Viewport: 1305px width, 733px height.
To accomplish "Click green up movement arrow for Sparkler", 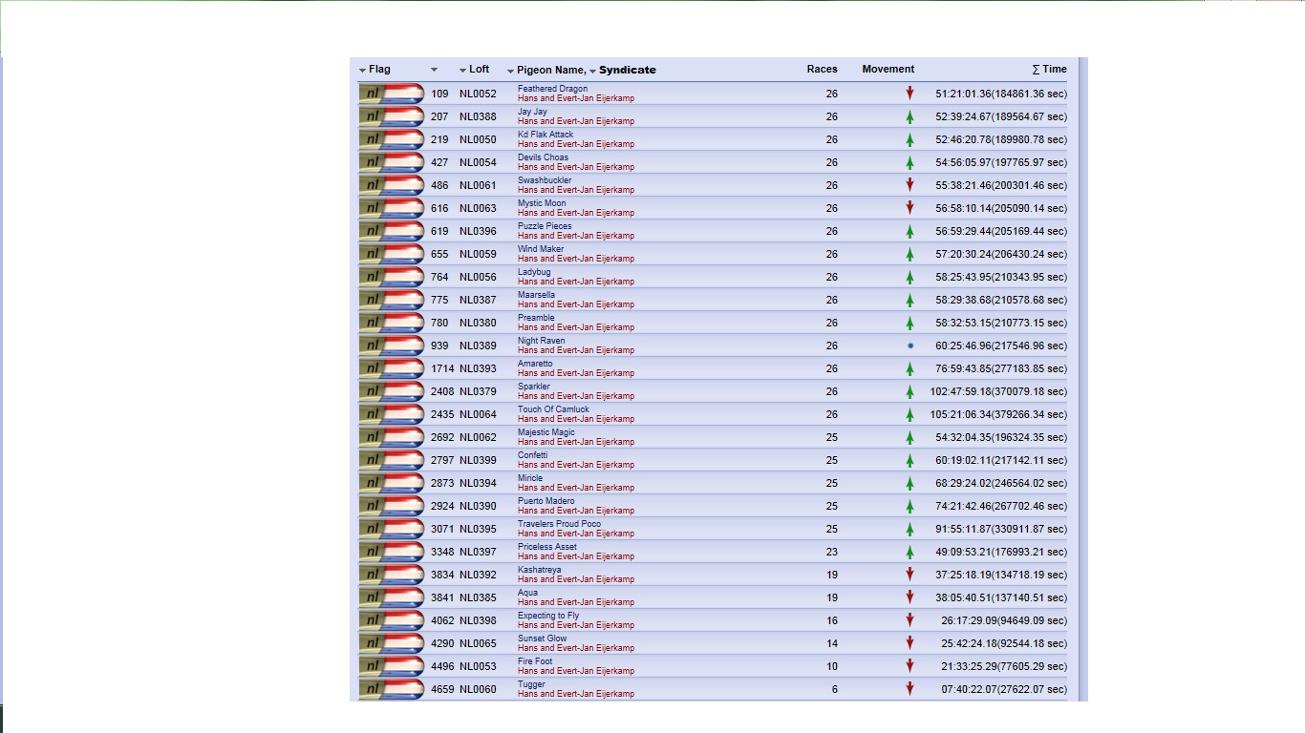I will (x=910, y=391).
